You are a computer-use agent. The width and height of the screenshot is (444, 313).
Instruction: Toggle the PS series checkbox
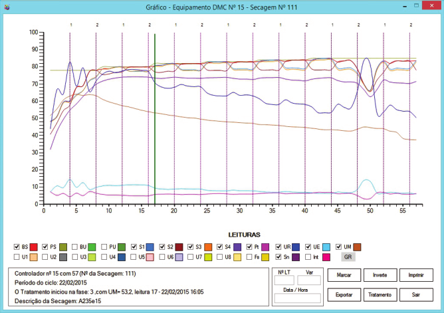[45, 247]
